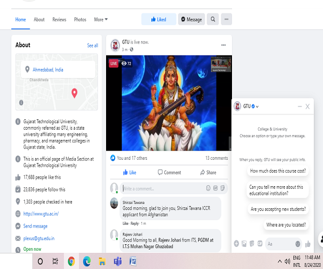The height and width of the screenshot is (269, 323).
Task: Switch to the Reviews tab
Action: (59, 19)
